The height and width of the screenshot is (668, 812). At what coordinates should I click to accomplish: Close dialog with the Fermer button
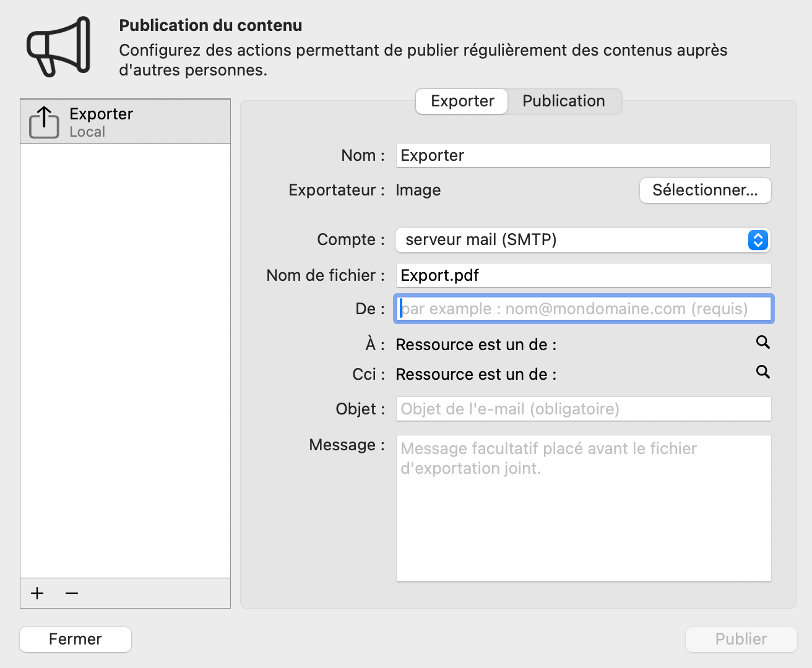click(76, 639)
